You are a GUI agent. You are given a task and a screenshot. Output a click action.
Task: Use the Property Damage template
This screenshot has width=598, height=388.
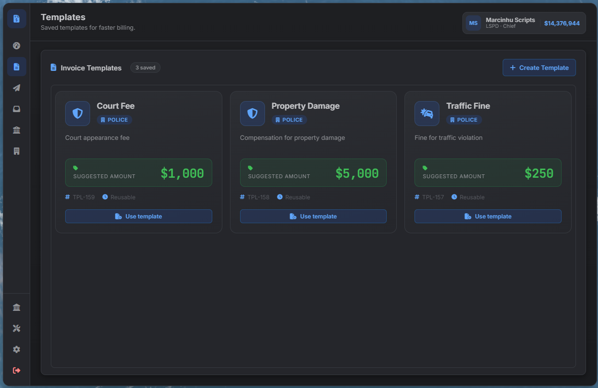(313, 216)
